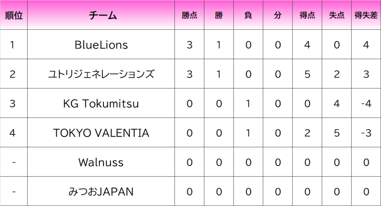The image size is (381, 206).
Task: Click the 勝点 column header
Action: 189,15
